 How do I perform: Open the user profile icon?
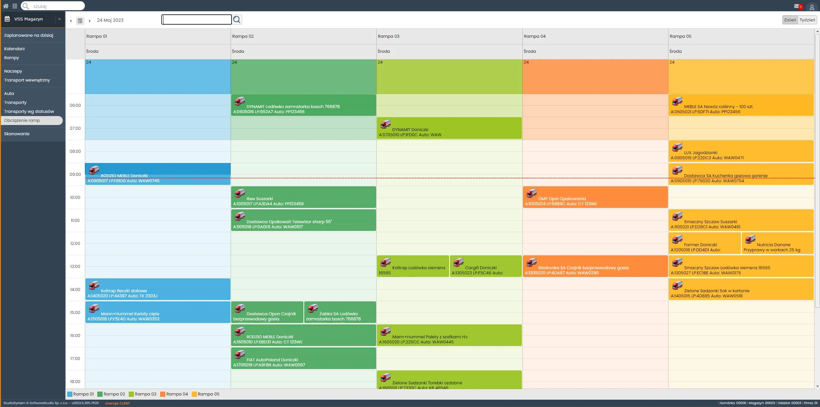(812, 7)
